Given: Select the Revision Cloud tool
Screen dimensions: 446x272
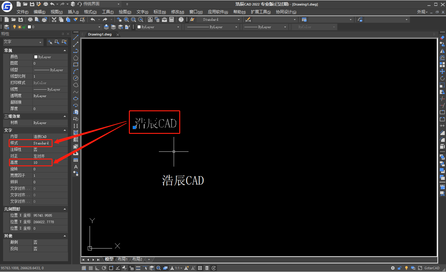Looking at the screenshot, I should (76, 85).
